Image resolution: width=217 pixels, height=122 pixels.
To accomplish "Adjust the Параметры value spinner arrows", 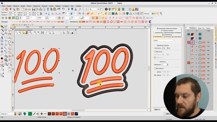I will click(x=167, y=65).
